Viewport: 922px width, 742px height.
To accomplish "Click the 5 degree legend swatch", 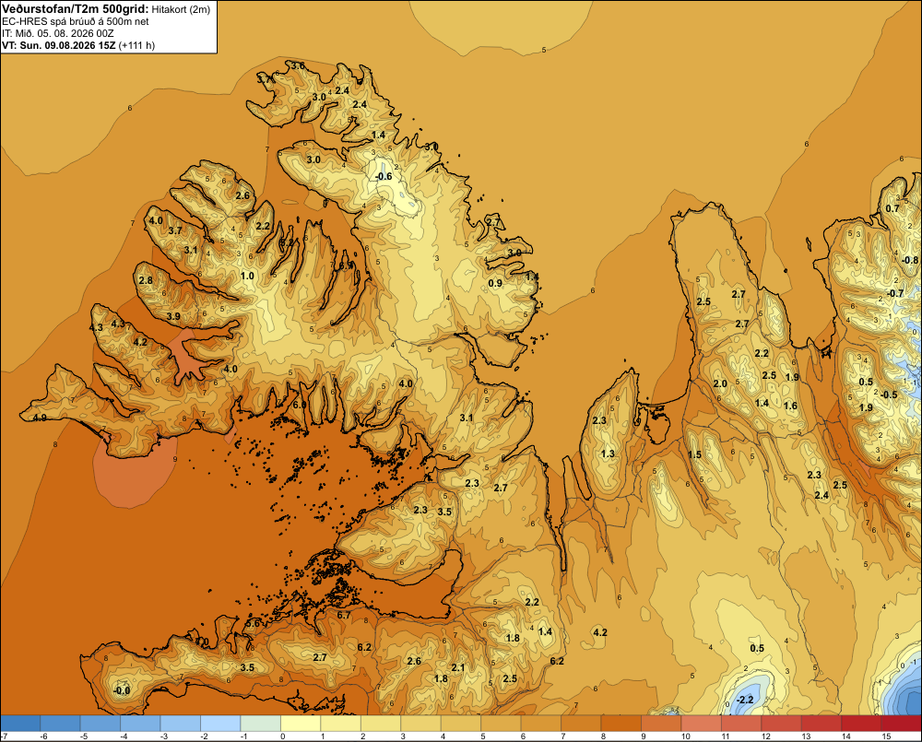I will pyautogui.click(x=501, y=724).
